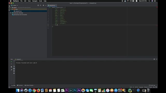This screenshot has height=93, width=166.
Task: Click the pin tab icon in Run panel
Action: 11,70
